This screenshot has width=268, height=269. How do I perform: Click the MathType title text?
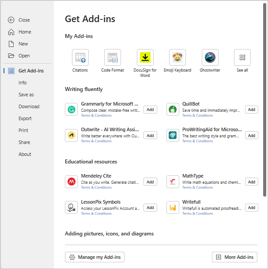(x=193, y=176)
